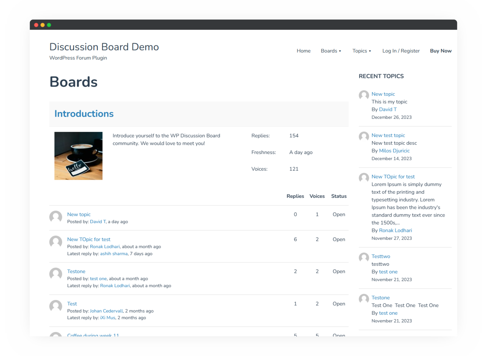
Task: Click the ashih sharma latest reply link
Action: click(x=114, y=254)
